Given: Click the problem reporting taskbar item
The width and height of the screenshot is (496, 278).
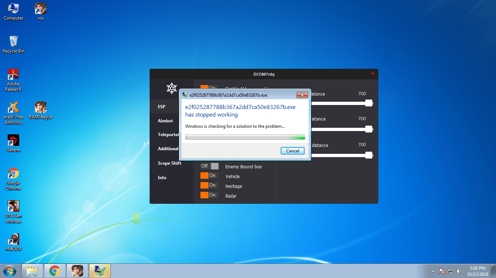Looking at the screenshot, I should click(100, 271).
